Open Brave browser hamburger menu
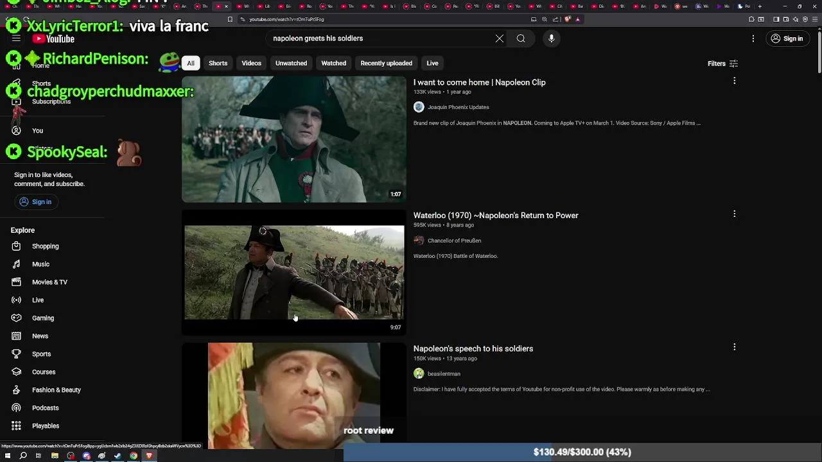This screenshot has width=822, height=462. (x=814, y=19)
